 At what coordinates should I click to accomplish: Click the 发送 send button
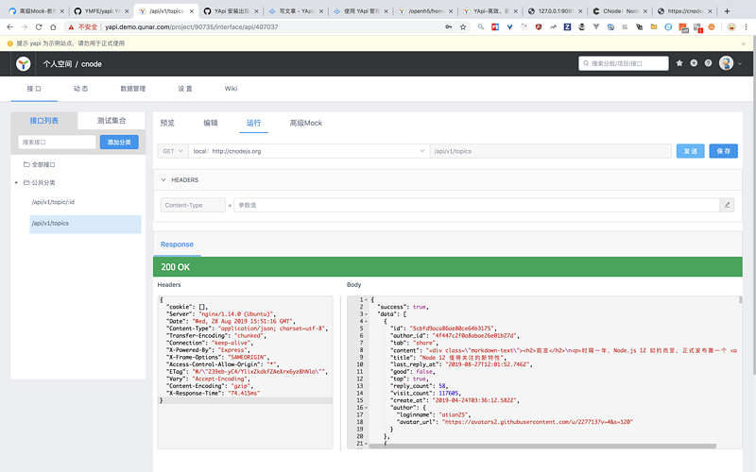(x=690, y=151)
